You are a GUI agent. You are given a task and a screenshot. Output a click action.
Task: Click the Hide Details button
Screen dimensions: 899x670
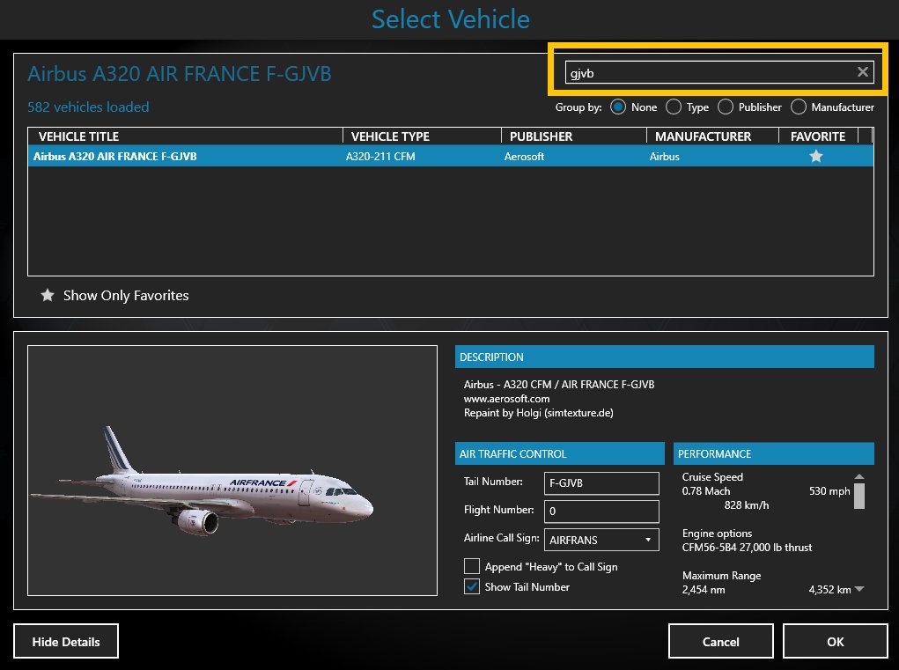click(66, 641)
